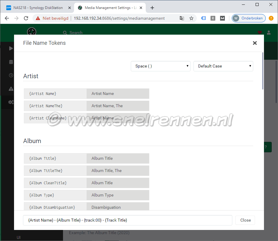Switch to NAS218 Synology DiskStation tab
The image size is (278, 241).
click(38, 8)
